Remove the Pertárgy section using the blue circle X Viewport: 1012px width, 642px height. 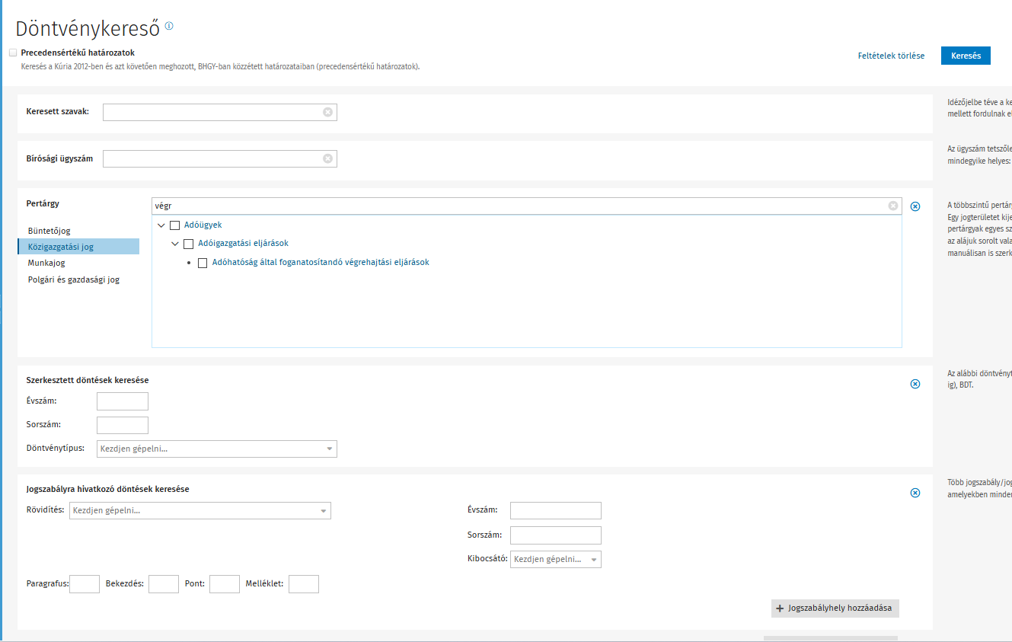click(x=915, y=206)
